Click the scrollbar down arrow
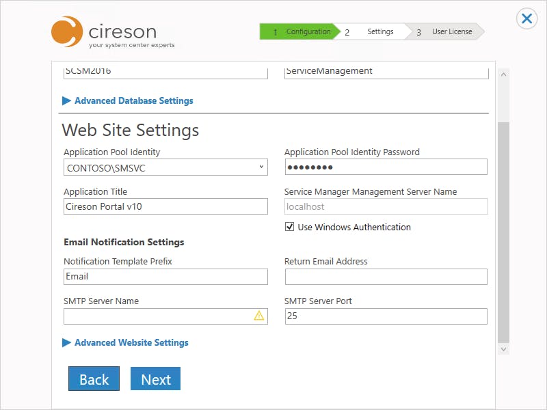This screenshot has width=547, height=410. coord(503,349)
